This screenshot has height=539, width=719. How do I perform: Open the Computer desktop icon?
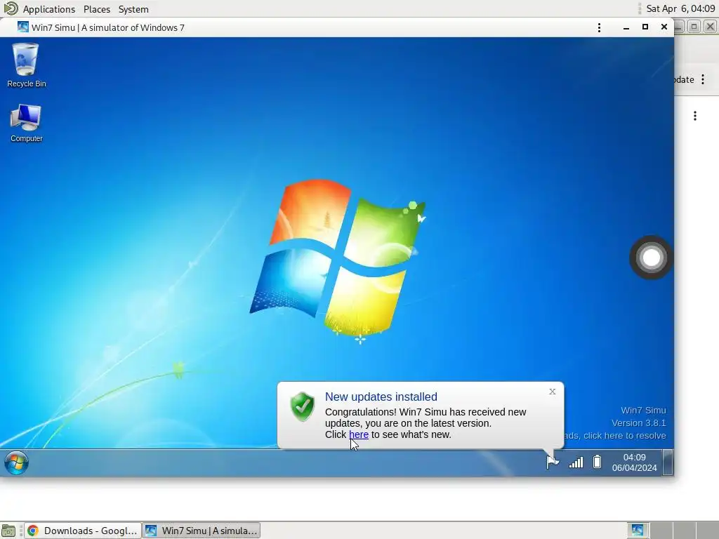(26, 123)
